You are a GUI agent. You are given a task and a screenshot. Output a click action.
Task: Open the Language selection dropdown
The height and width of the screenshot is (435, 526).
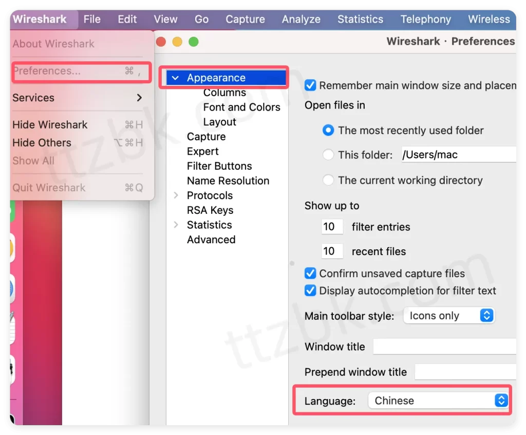coord(438,400)
